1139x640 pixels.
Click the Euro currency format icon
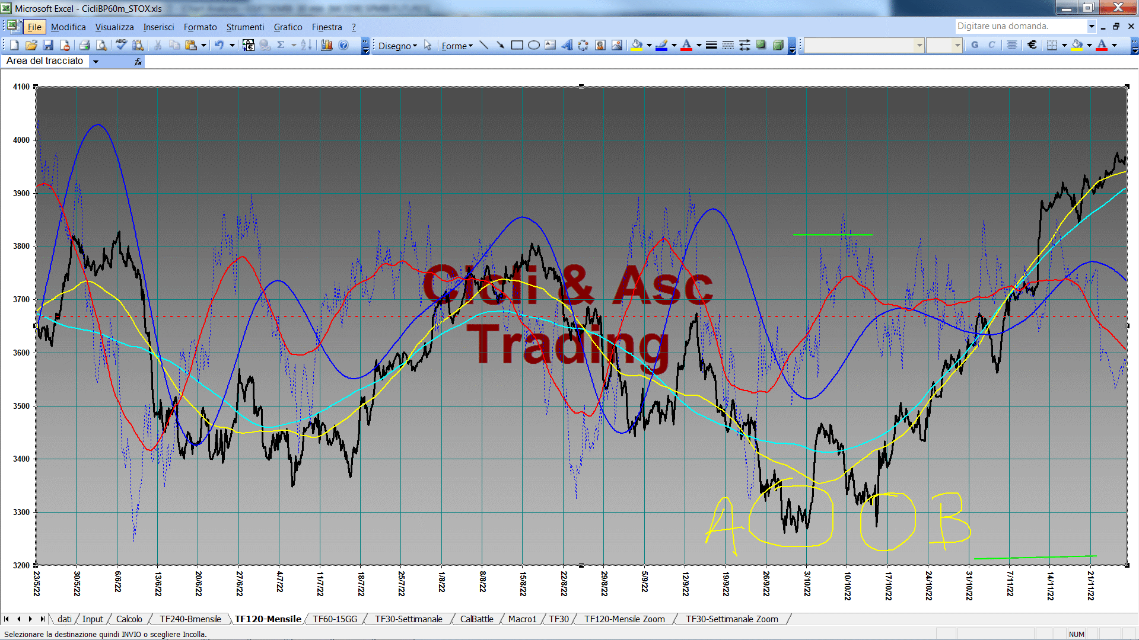coord(1032,45)
